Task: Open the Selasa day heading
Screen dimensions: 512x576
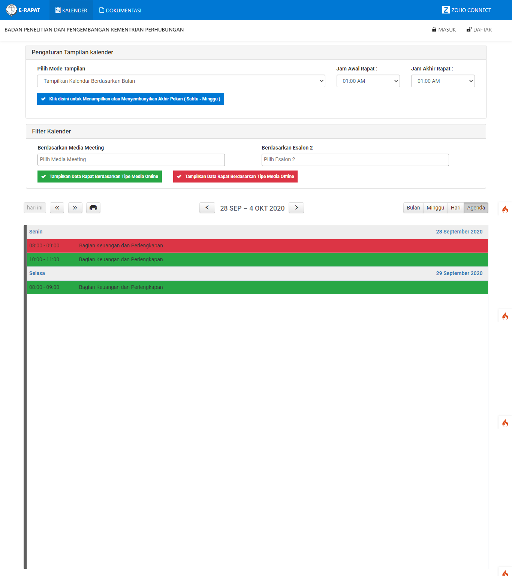Action: point(37,273)
